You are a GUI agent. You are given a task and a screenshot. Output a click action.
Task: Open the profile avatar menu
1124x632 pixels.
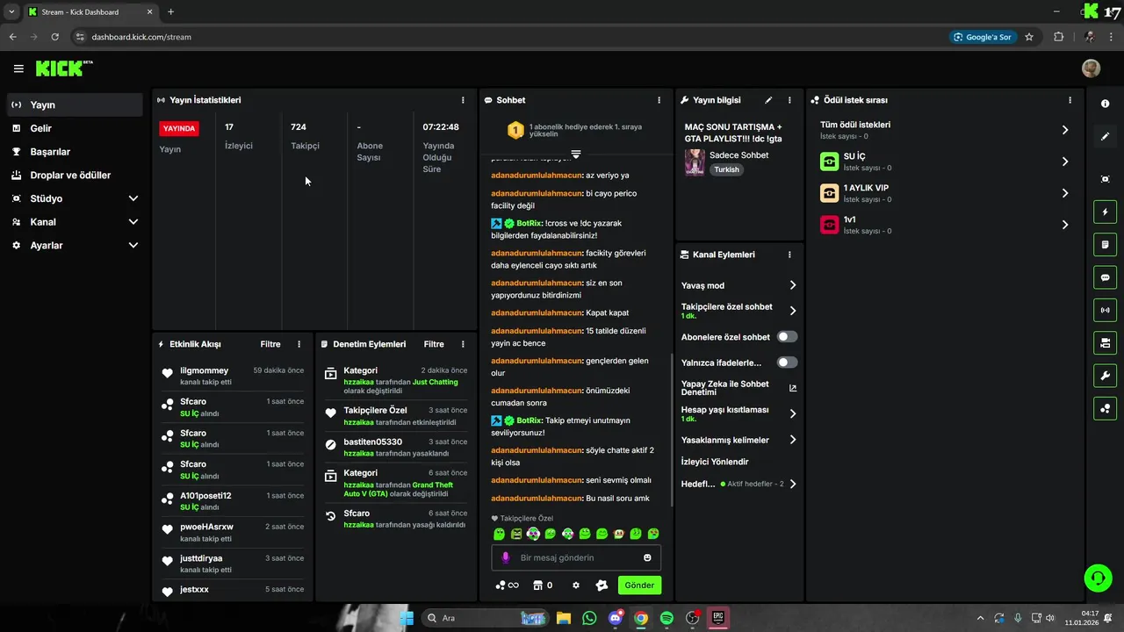[x=1091, y=68]
